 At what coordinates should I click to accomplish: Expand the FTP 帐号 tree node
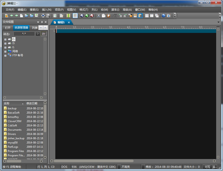(5, 55)
